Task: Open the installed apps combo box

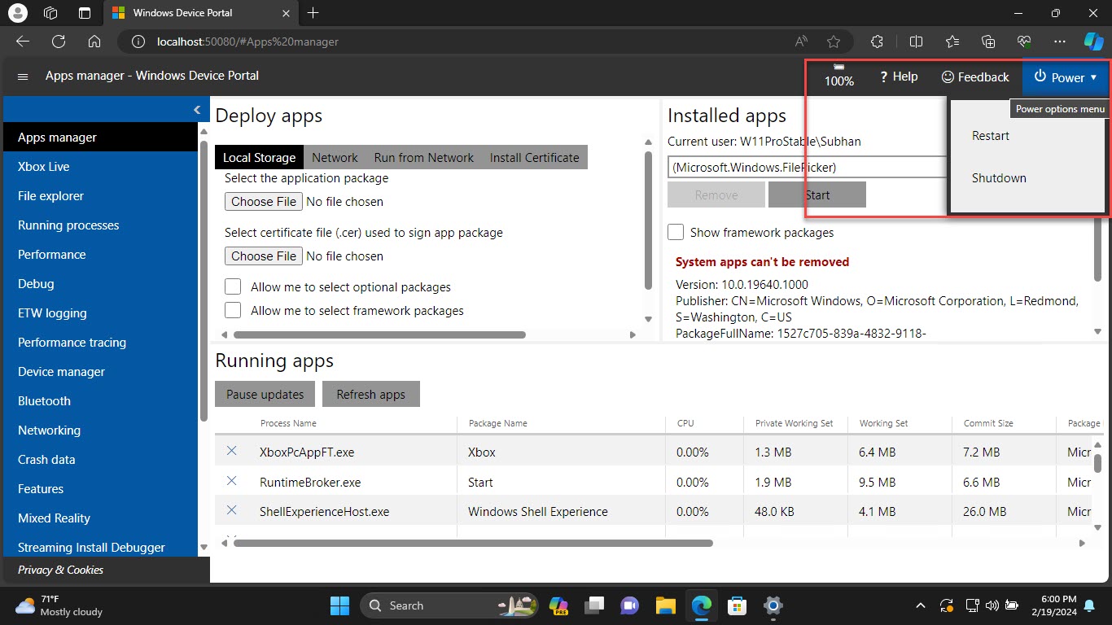Action: tap(808, 167)
